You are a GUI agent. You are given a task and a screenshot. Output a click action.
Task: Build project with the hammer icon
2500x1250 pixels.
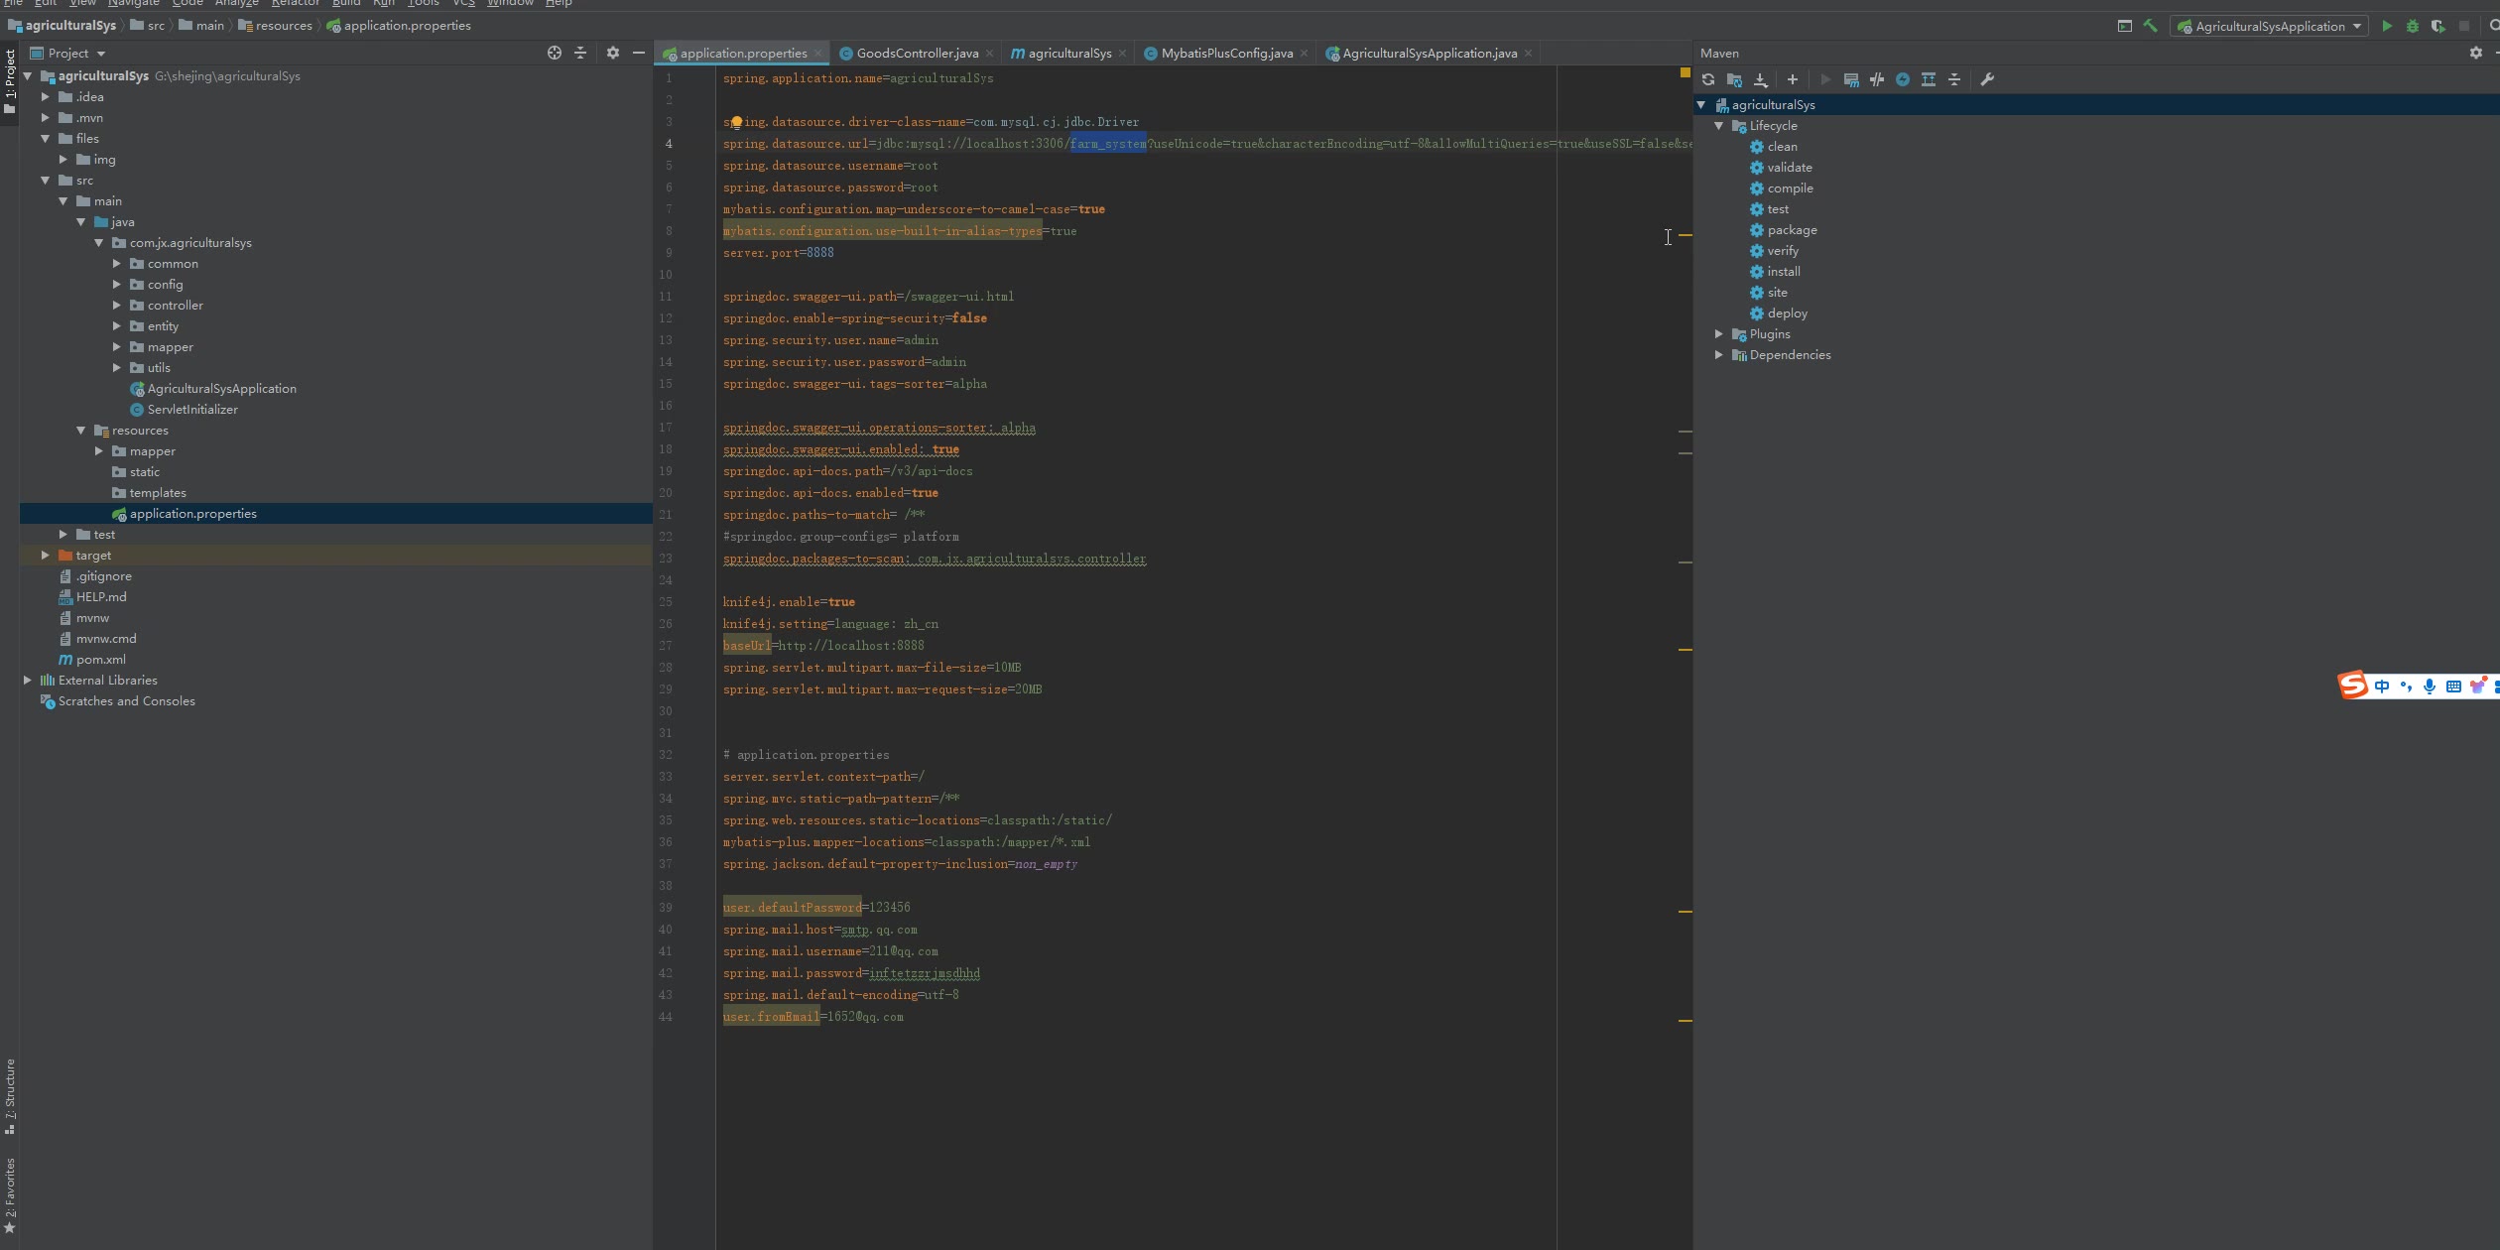[x=2150, y=26]
